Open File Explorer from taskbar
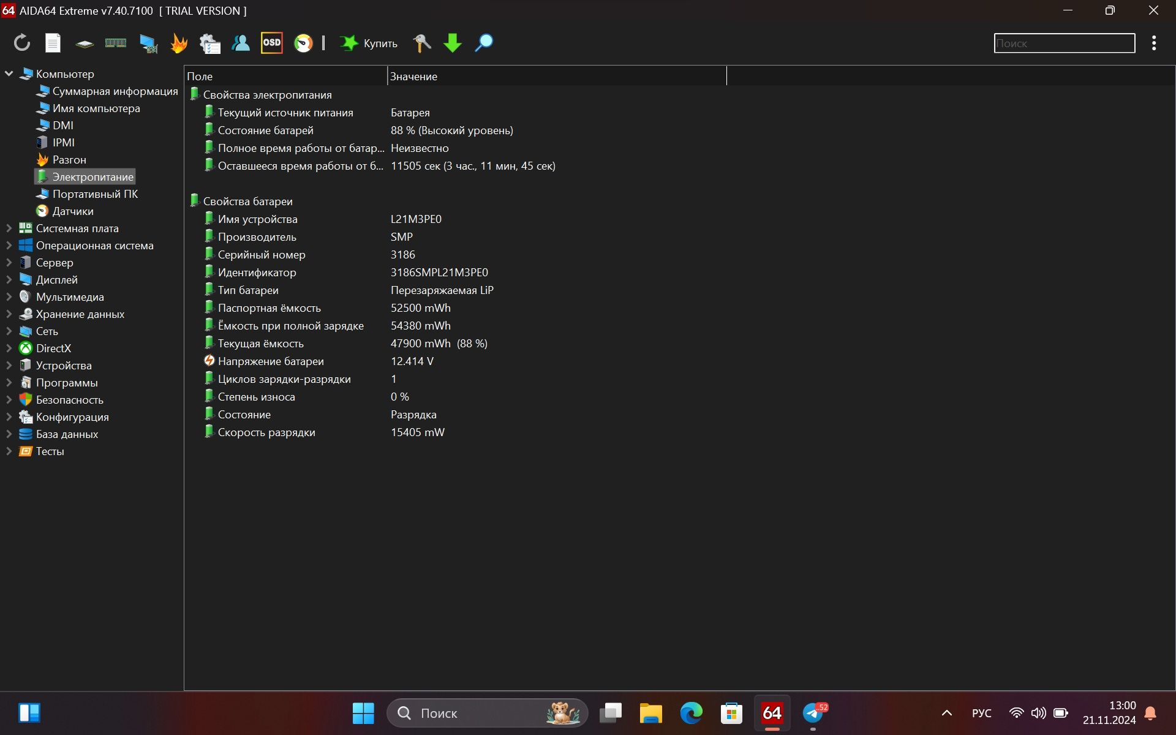 point(651,713)
